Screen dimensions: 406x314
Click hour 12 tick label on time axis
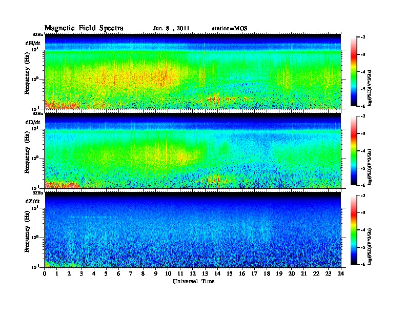[x=193, y=274]
